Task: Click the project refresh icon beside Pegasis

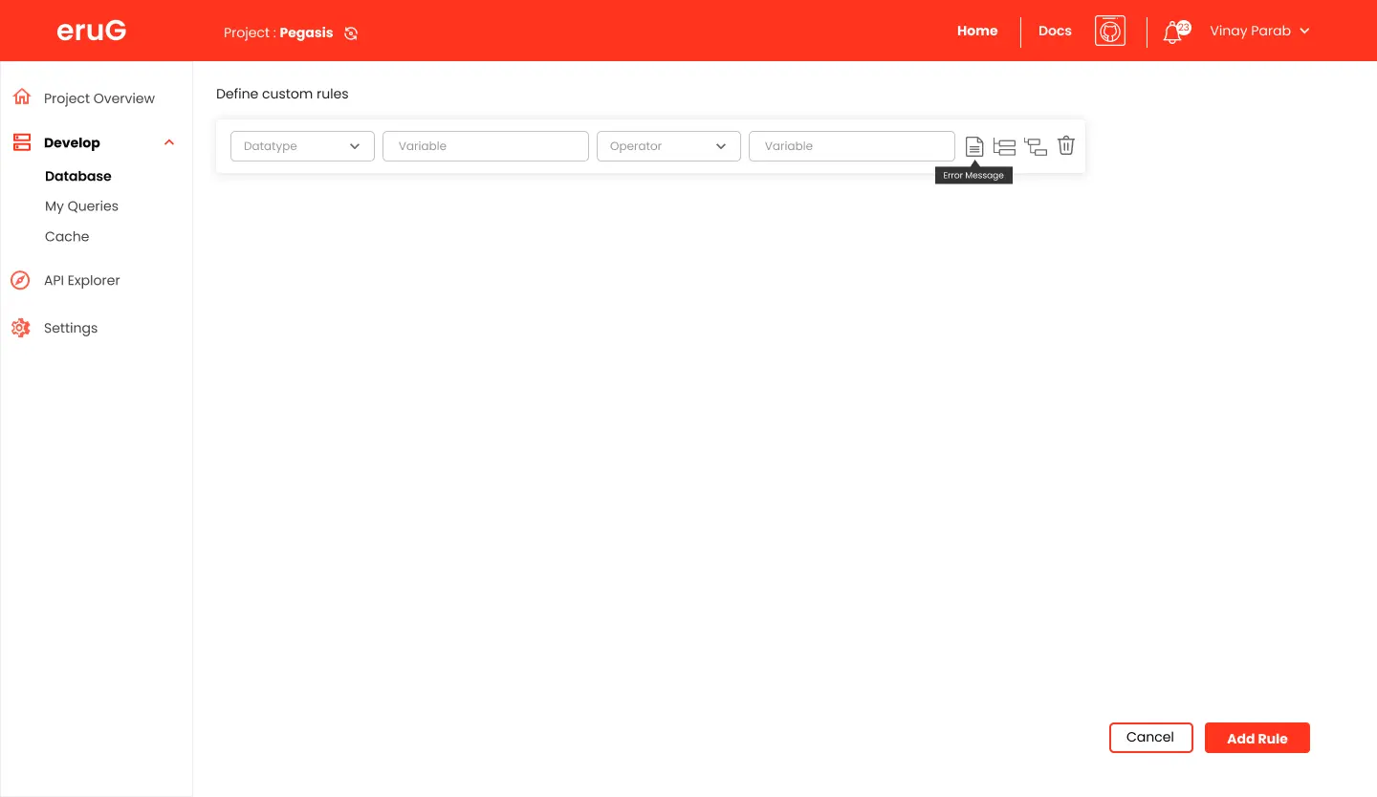Action: [351, 33]
